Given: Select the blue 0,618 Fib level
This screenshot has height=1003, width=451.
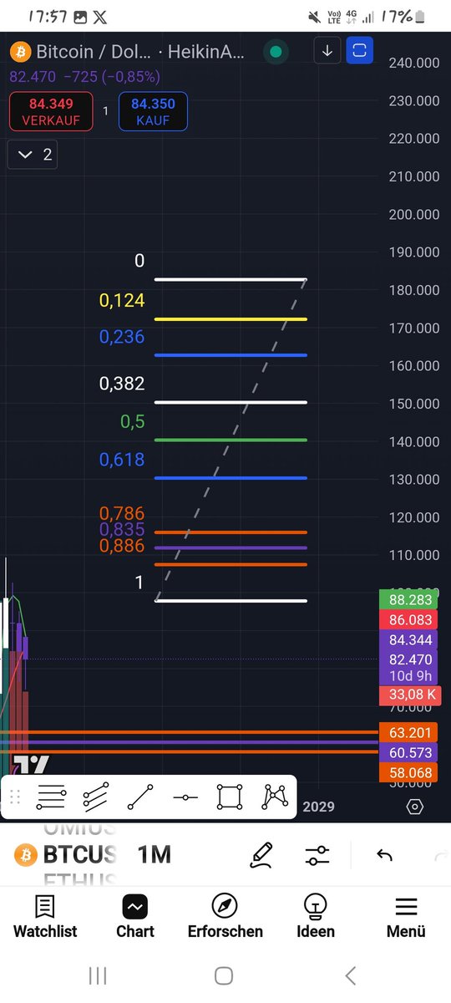Looking at the screenshot, I should (x=231, y=478).
